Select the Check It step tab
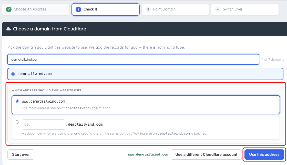 (x=105, y=9)
